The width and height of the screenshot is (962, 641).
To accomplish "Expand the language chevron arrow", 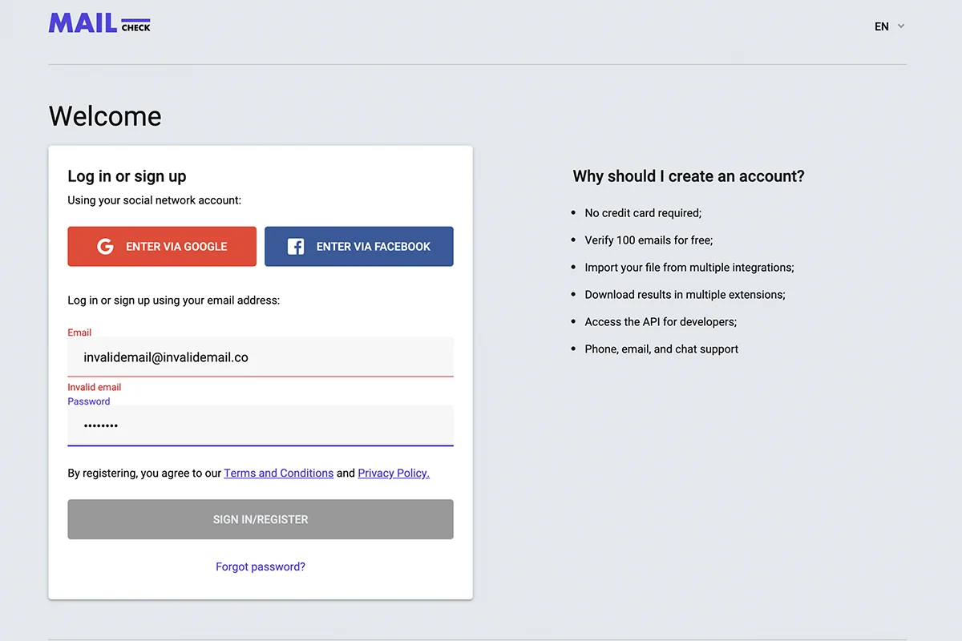I will [901, 26].
